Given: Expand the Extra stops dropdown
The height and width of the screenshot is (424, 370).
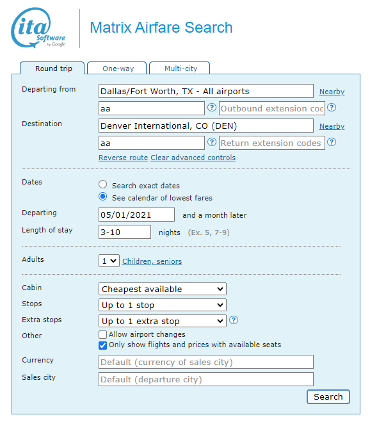Looking at the screenshot, I should tap(163, 321).
